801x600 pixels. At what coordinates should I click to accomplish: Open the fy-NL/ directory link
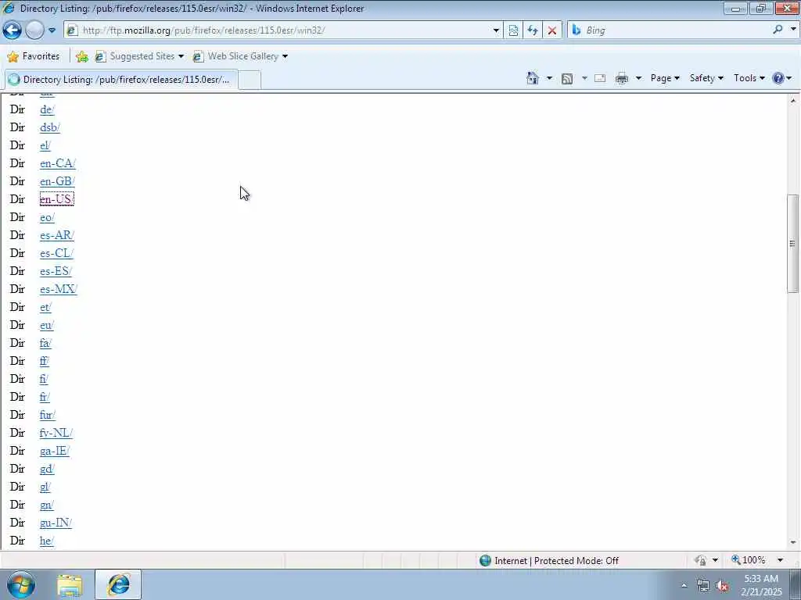(56, 433)
